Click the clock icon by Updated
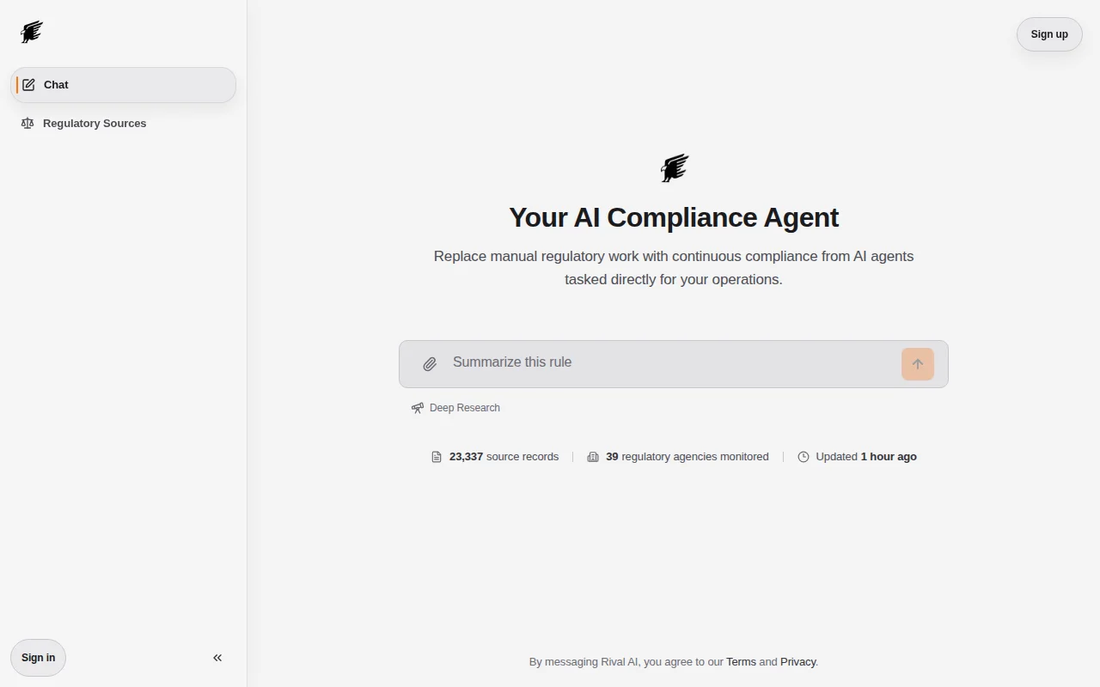Image resolution: width=1100 pixels, height=687 pixels. pos(804,457)
